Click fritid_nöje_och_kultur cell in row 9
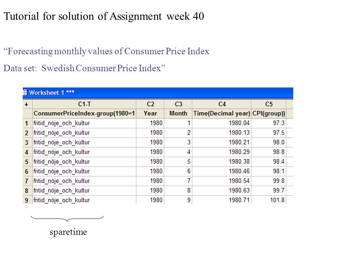 tap(85, 200)
